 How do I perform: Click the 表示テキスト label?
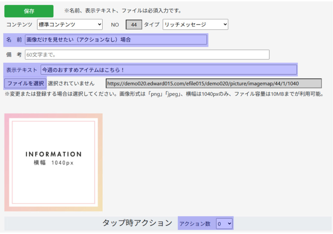pos(22,70)
